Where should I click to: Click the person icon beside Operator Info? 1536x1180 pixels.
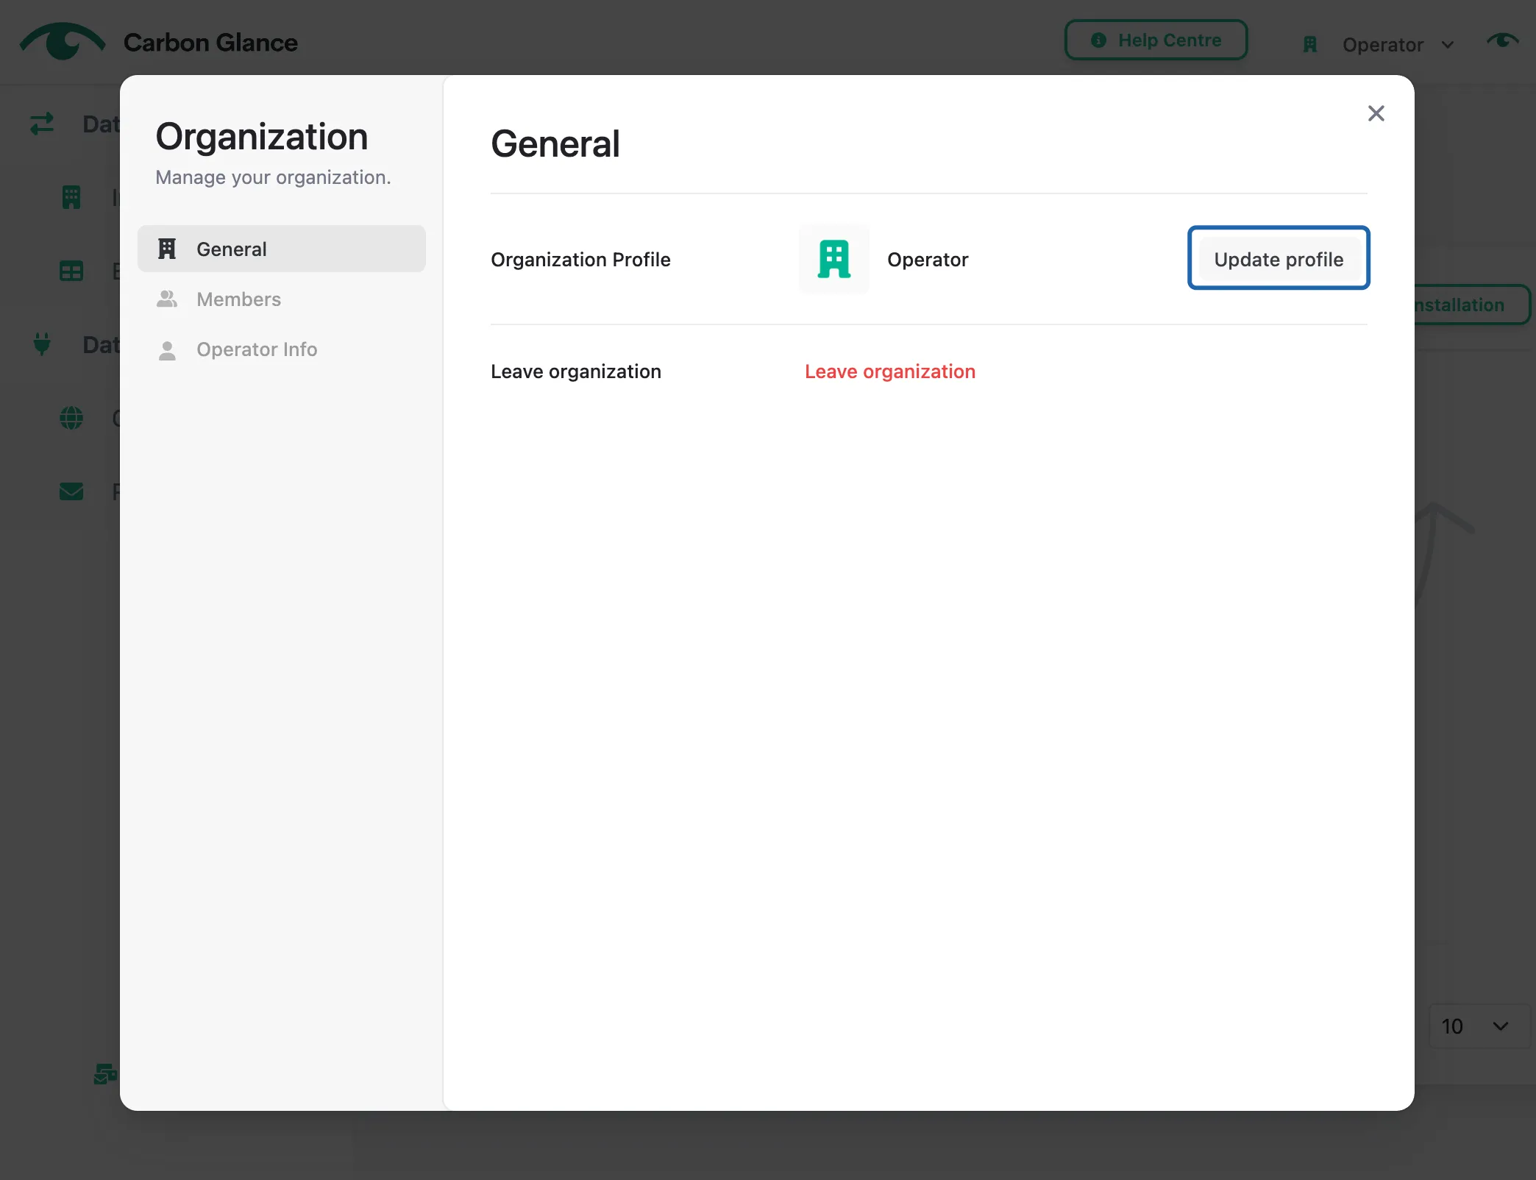coord(167,350)
